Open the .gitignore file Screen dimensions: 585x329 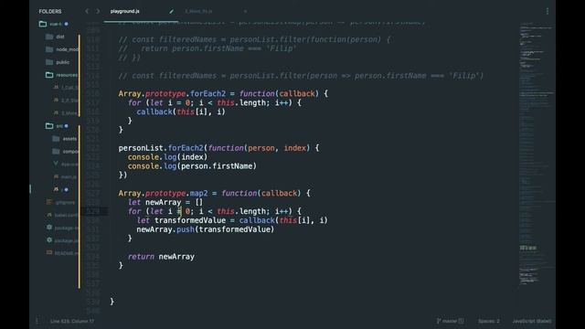pos(61,202)
